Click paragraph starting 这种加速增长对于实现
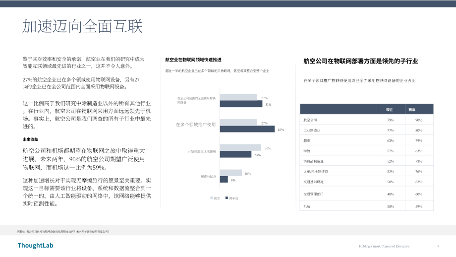Screen dimensions: 456x257 pyautogui.click(x=87, y=192)
